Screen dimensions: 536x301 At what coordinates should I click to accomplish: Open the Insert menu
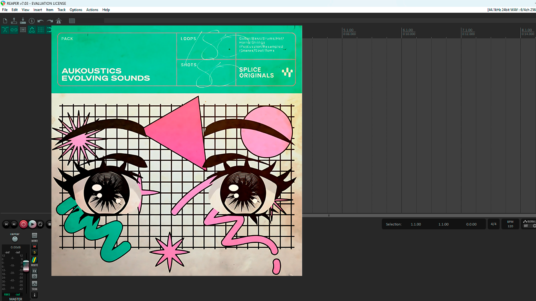click(38, 10)
